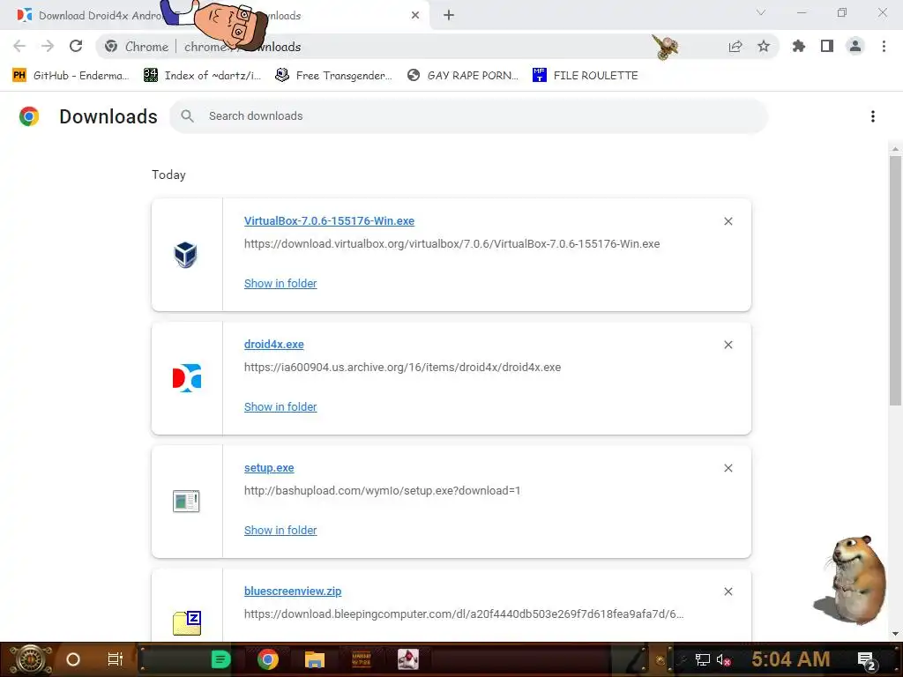Open the droid4x.exe file link

click(273, 345)
